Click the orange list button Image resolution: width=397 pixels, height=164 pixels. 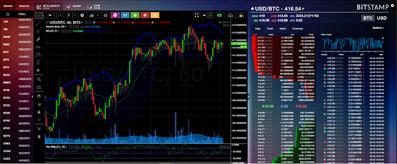tap(155, 15)
